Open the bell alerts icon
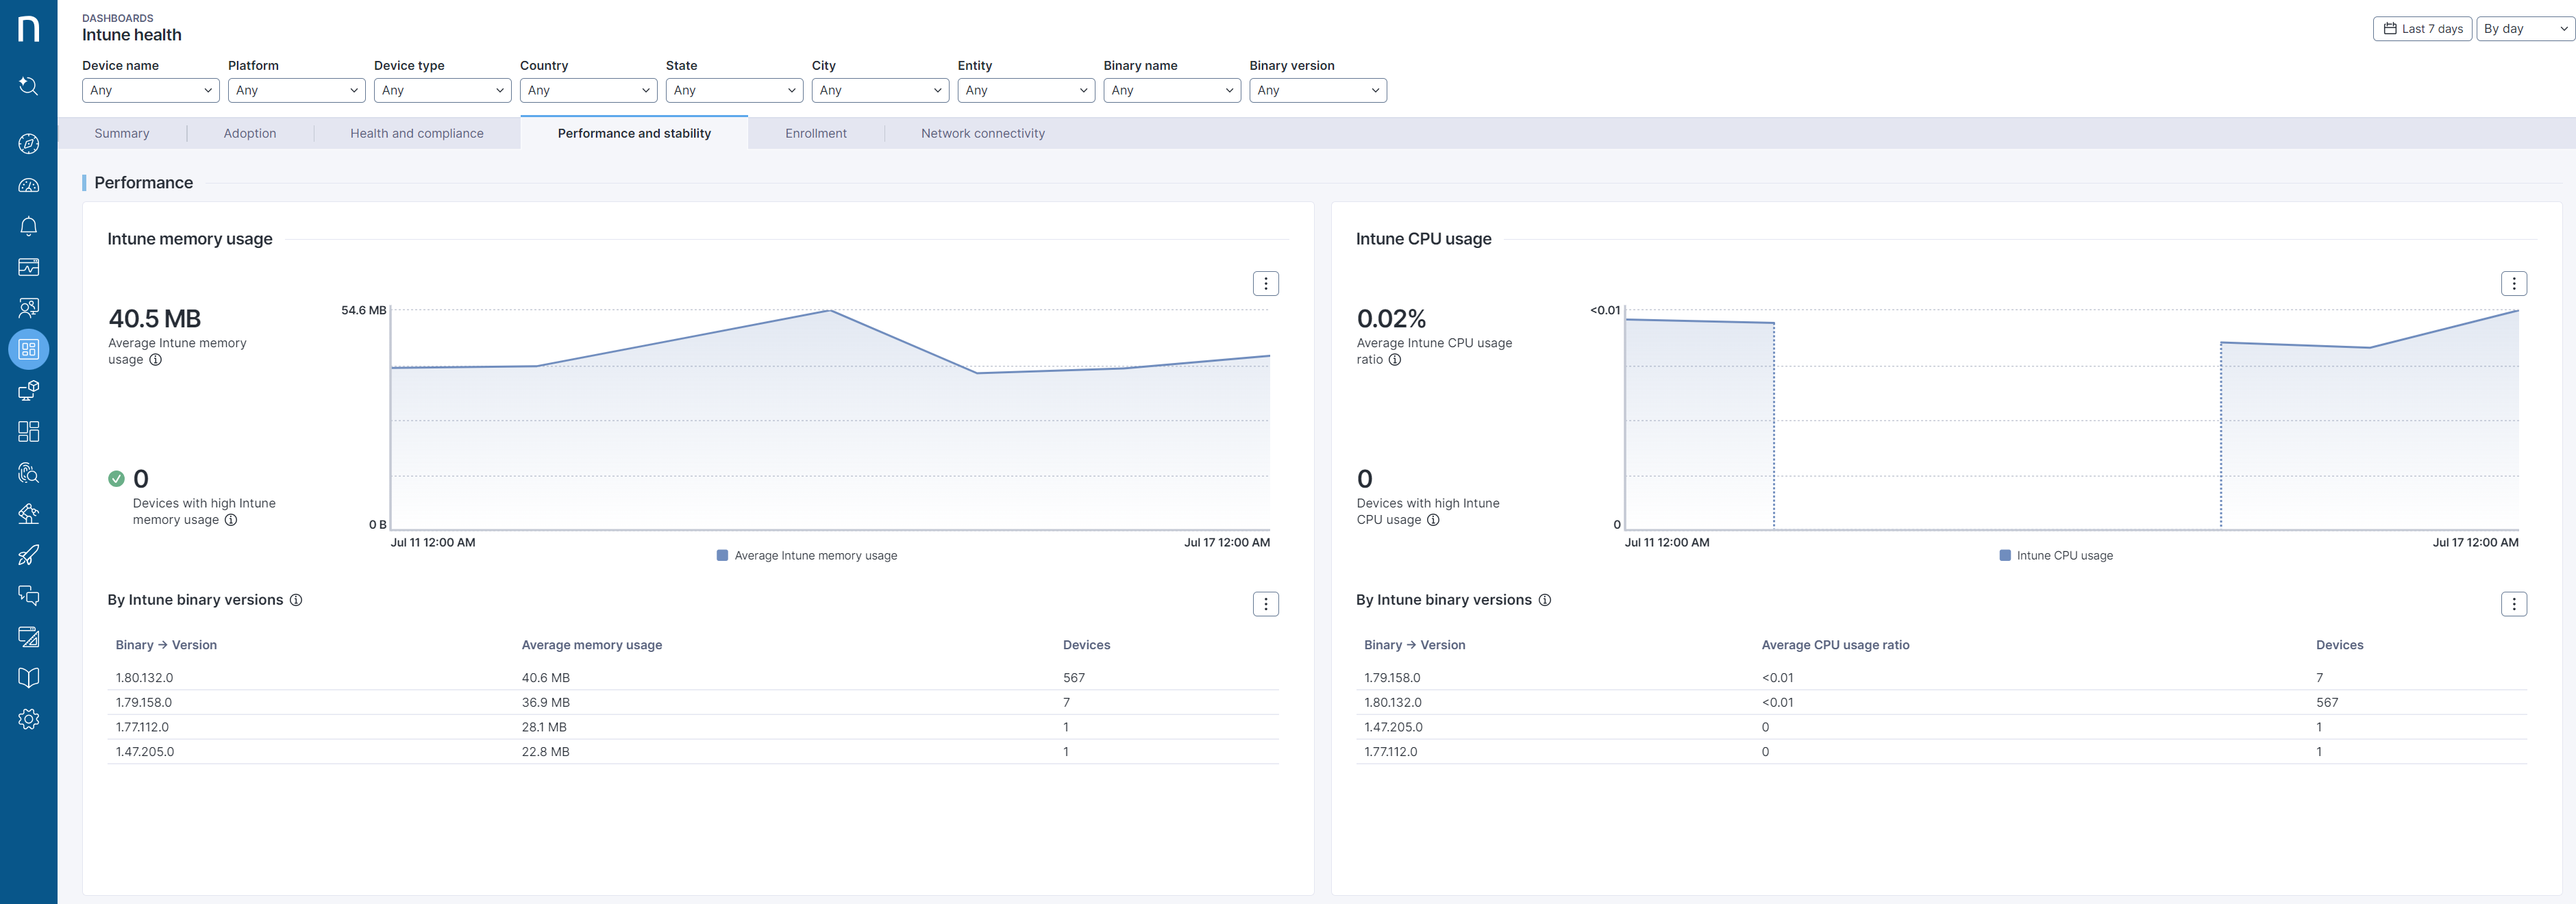This screenshot has width=2576, height=904. pos(28,226)
